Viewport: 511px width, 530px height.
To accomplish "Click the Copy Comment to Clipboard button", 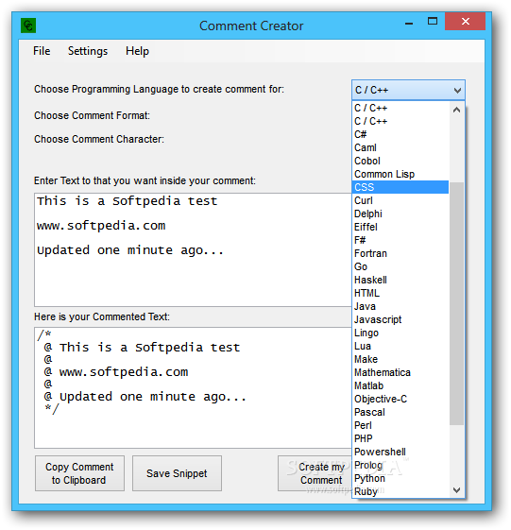I will [79, 473].
